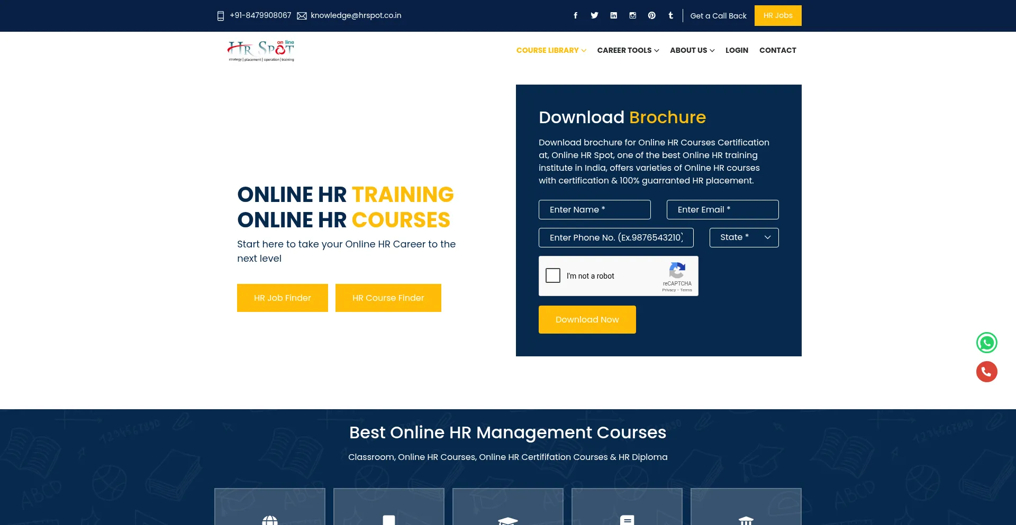Open the Twitter social icon

[x=594, y=16]
